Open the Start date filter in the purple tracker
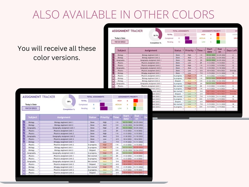This screenshot has height=187, width=249. [132, 117]
